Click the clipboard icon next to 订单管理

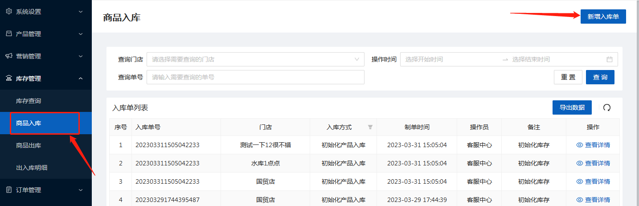click(x=8, y=190)
